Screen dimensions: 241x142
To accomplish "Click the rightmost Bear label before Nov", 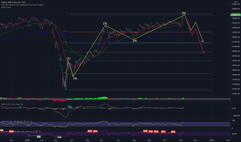I will coord(173,132).
